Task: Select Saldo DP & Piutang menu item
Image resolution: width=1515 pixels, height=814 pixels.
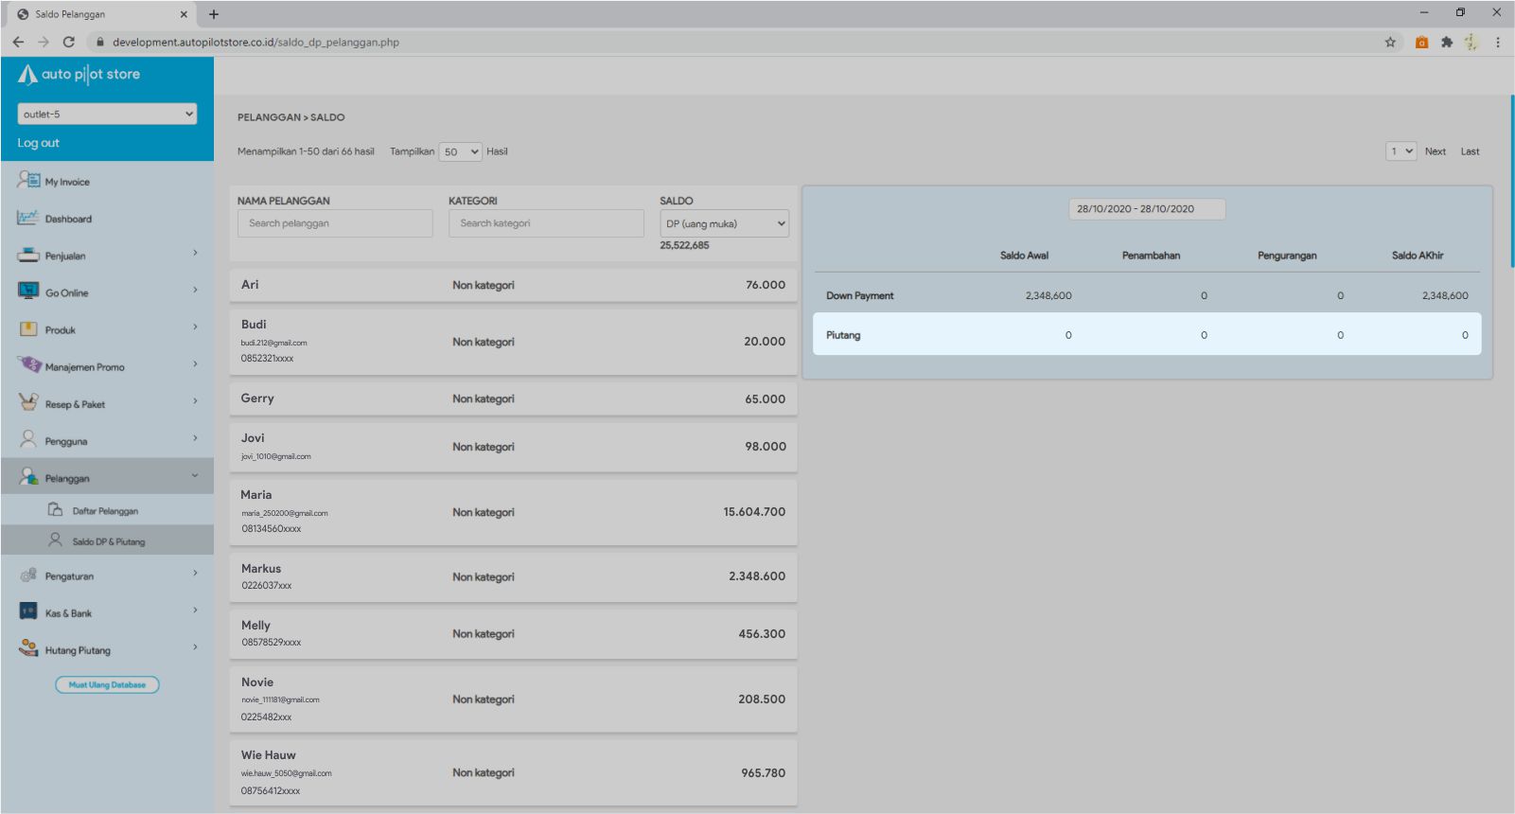Action: pyautogui.click(x=108, y=541)
